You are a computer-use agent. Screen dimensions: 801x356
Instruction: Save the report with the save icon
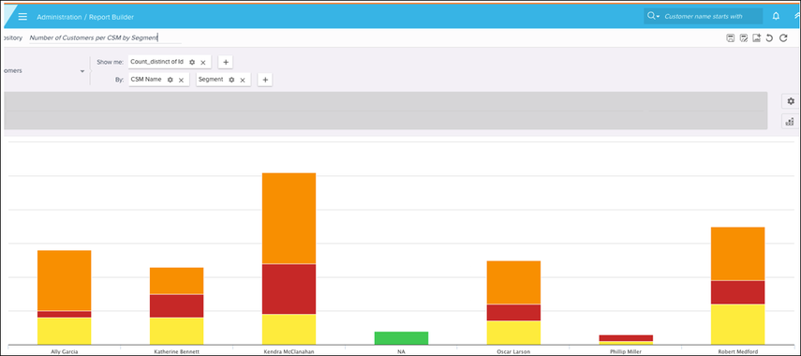click(x=731, y=37)
